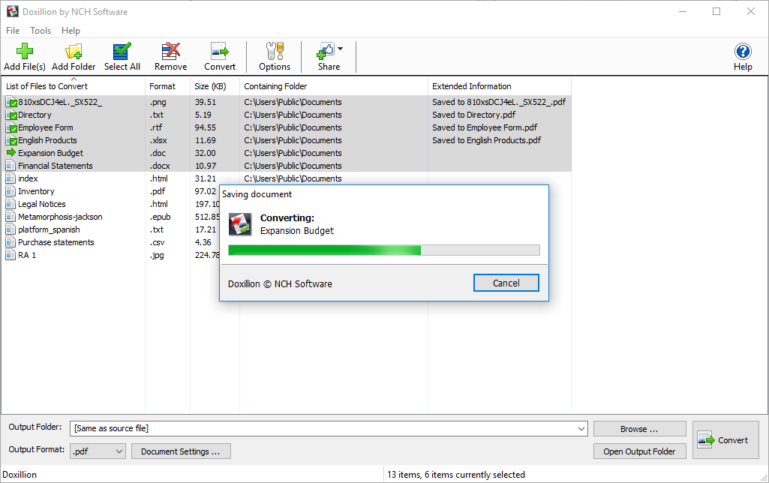
Task: Click the file icon for RA 1
Action: 11,255
